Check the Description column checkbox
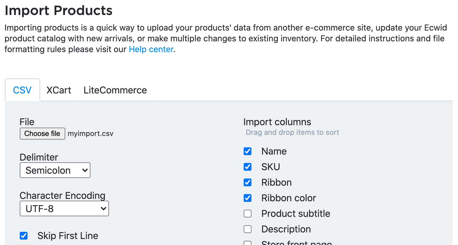The image size is (458, 245). pos(248,229)
